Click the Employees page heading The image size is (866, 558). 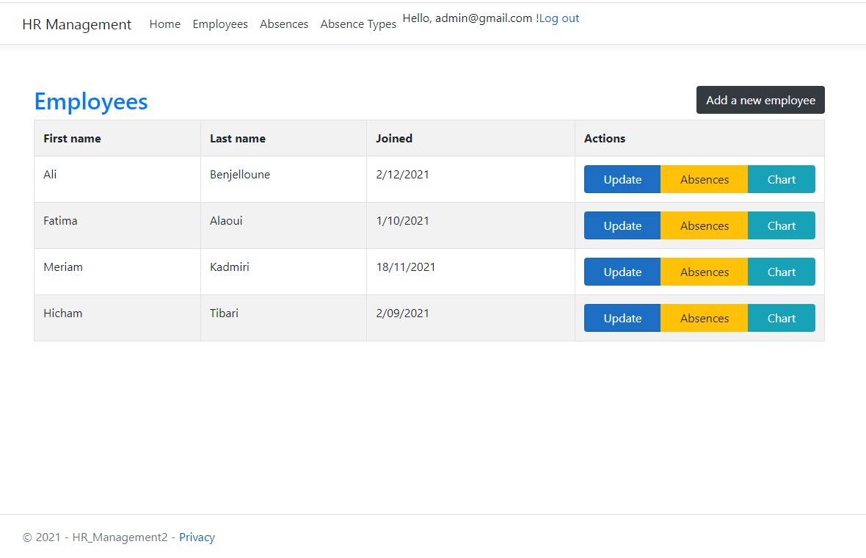tap(91, 101)
